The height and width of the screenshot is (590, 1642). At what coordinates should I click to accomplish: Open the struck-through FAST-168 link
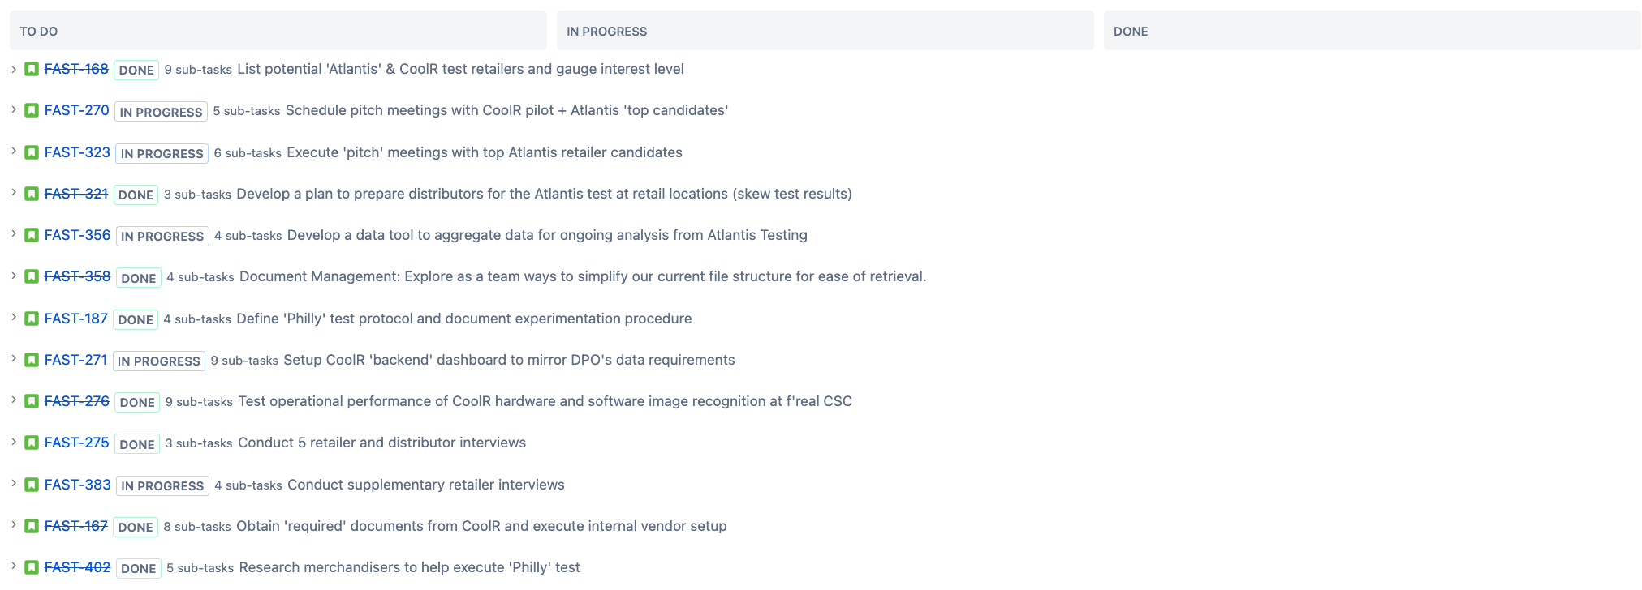[x=76, y=69]
